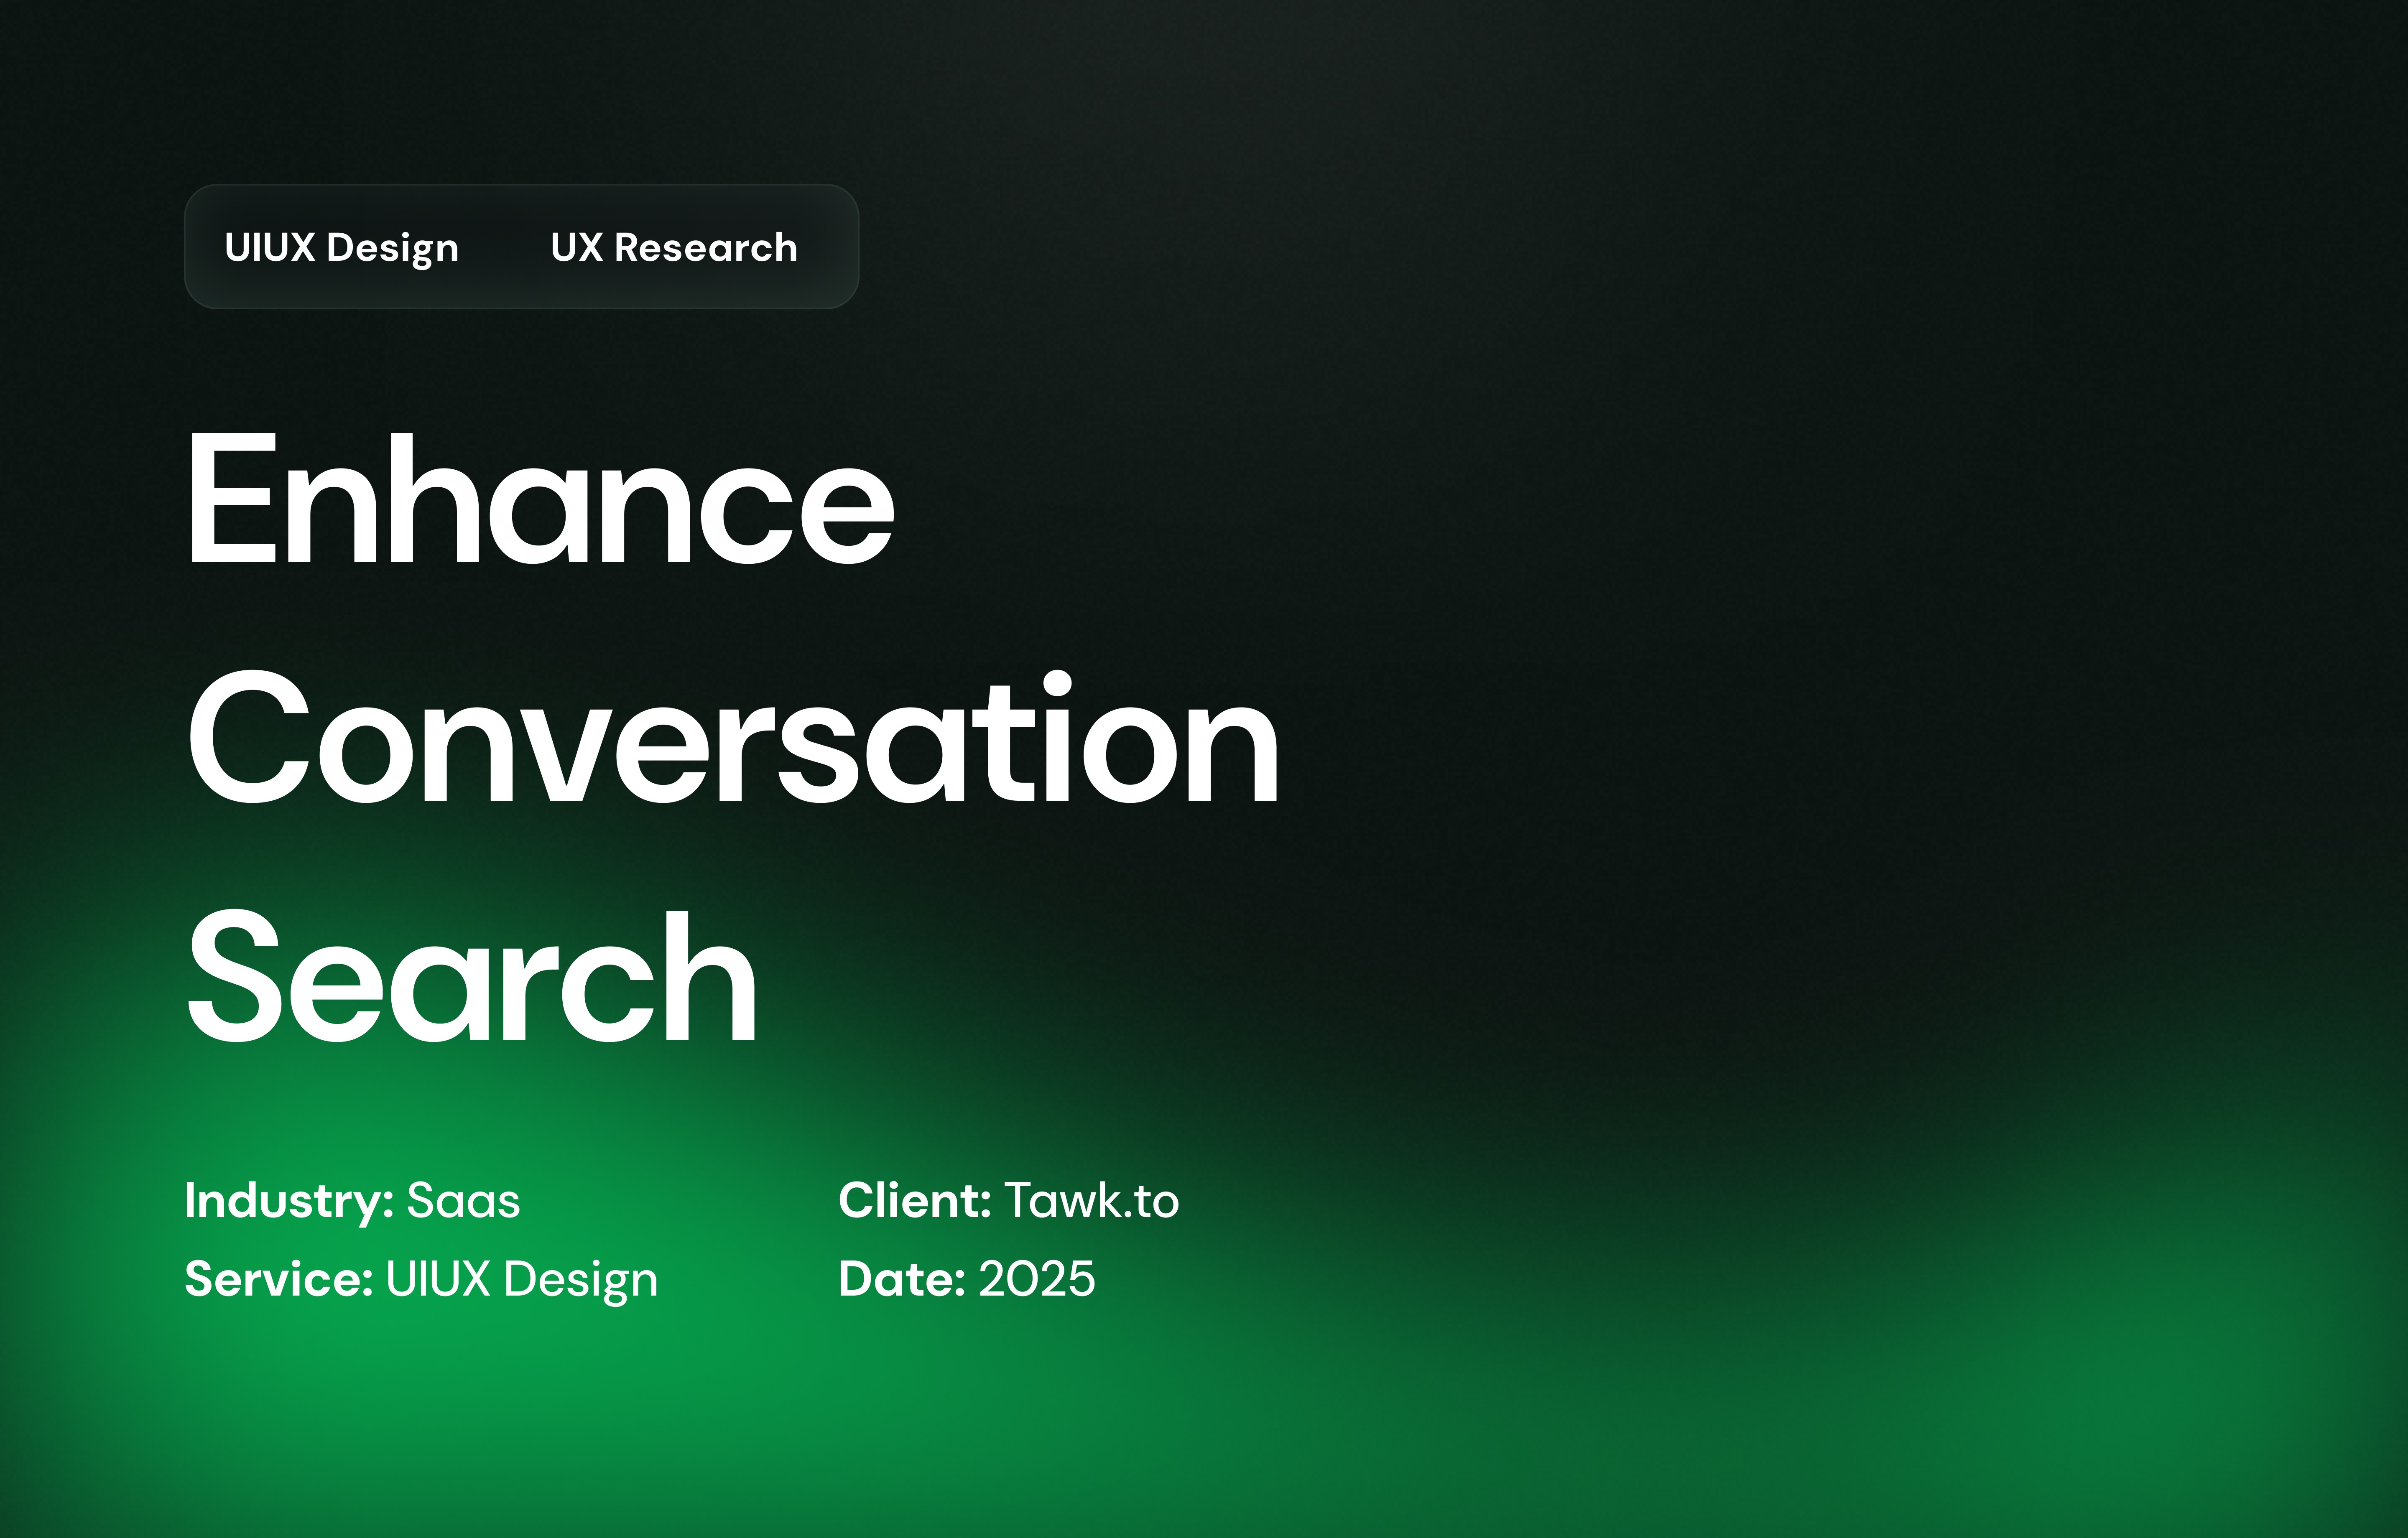Click the Saas industry value
Viewport: 2408px width, 1538px height.
(x=463, y=1200)
